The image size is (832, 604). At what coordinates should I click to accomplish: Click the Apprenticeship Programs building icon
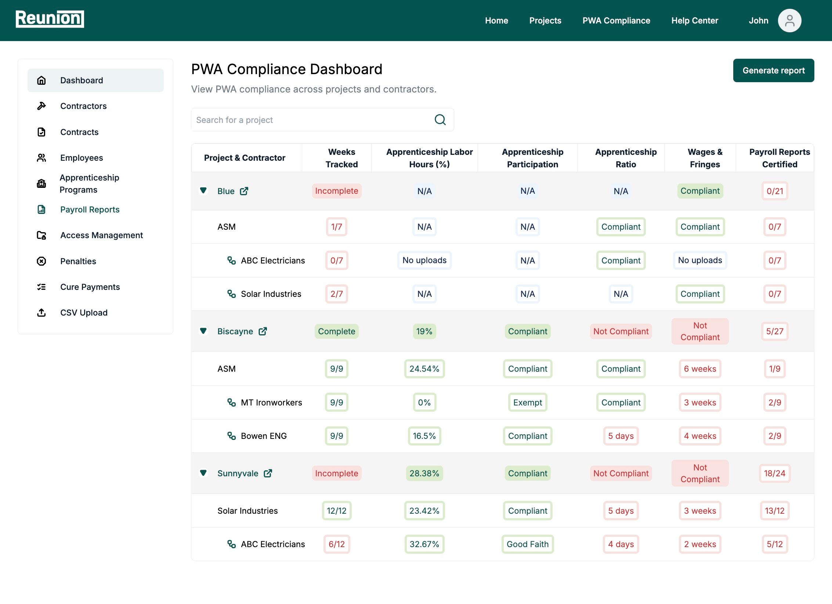[41, 183]
